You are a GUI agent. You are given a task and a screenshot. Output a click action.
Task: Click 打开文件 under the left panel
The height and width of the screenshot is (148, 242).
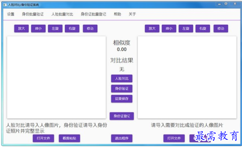[43, 138]
